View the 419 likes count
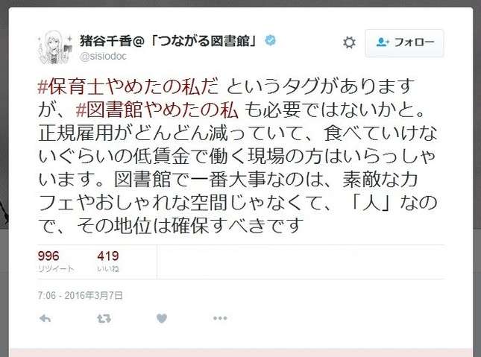481x357 pixels. pyautogui.click(x=108, y=256)
